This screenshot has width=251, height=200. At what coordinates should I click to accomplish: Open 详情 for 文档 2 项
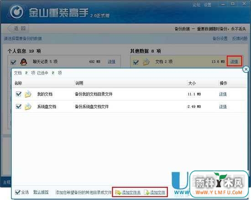coord(234,61)
